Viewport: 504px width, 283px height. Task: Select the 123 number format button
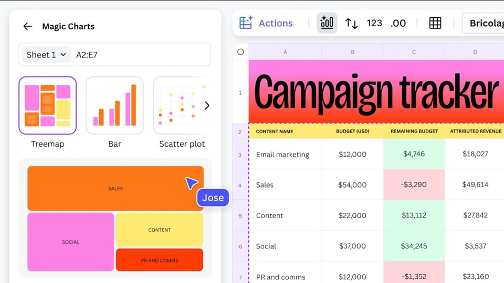374,23
